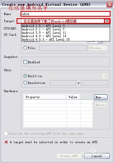Click the SD card file path field

(x=63, y=48)
